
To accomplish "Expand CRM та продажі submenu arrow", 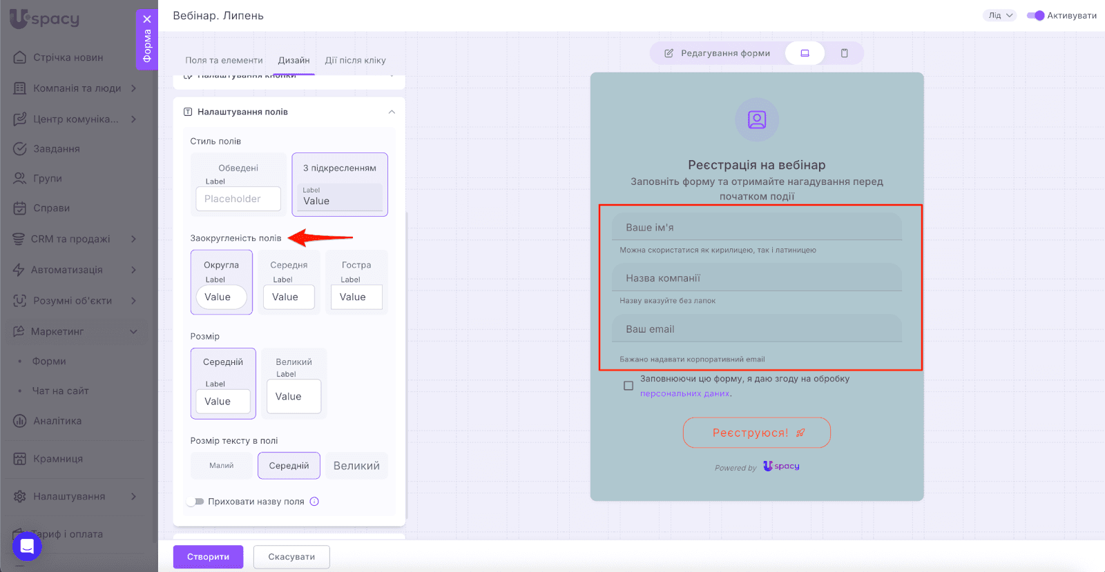I will (x=133, y=239).
